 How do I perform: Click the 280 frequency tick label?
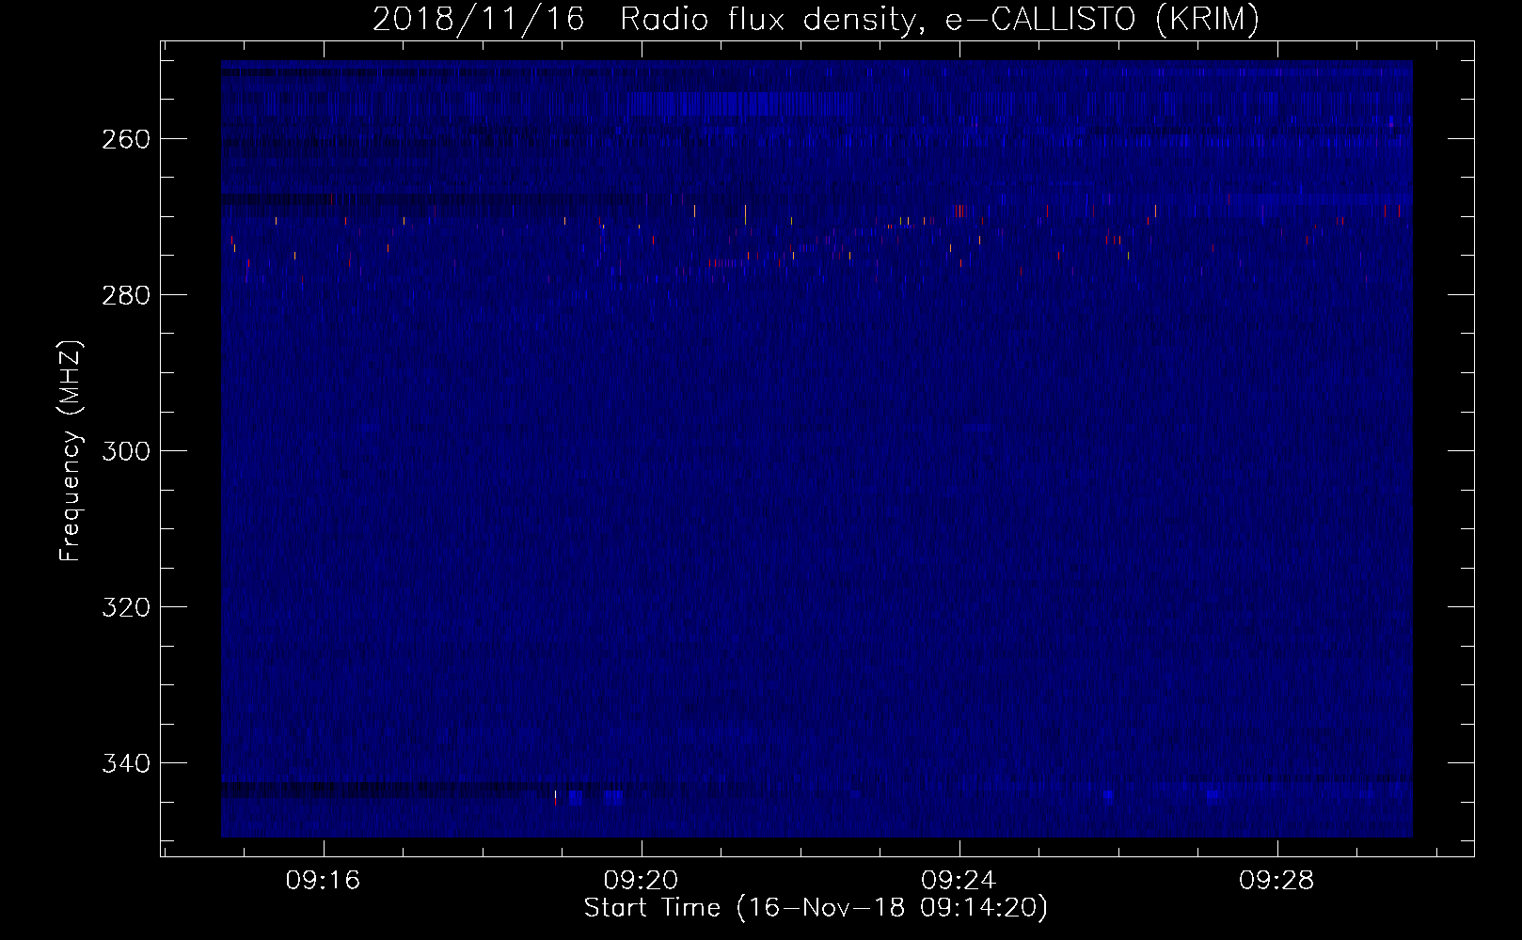(x=124, y=295)
